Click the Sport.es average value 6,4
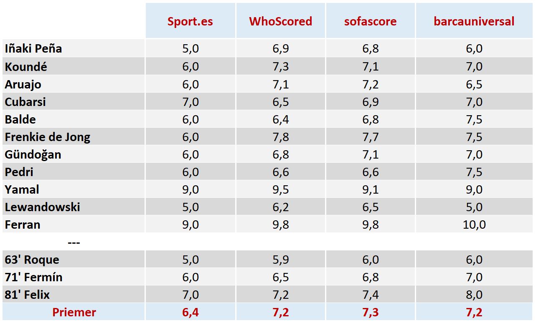Viewport: 536px width, 323px height. [190, 312]
